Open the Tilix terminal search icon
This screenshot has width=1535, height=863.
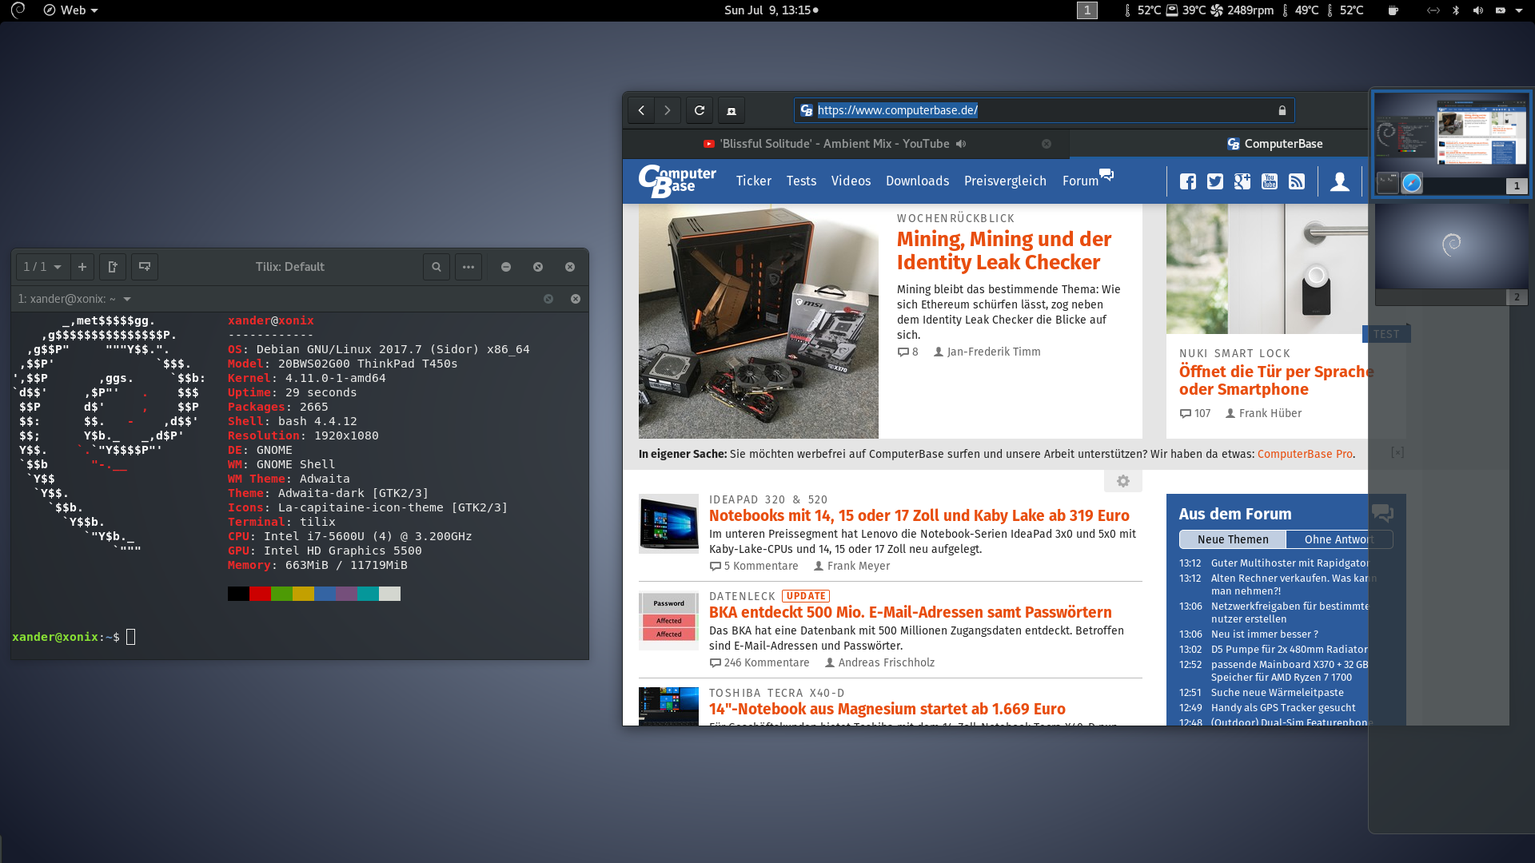coord(437,267)
